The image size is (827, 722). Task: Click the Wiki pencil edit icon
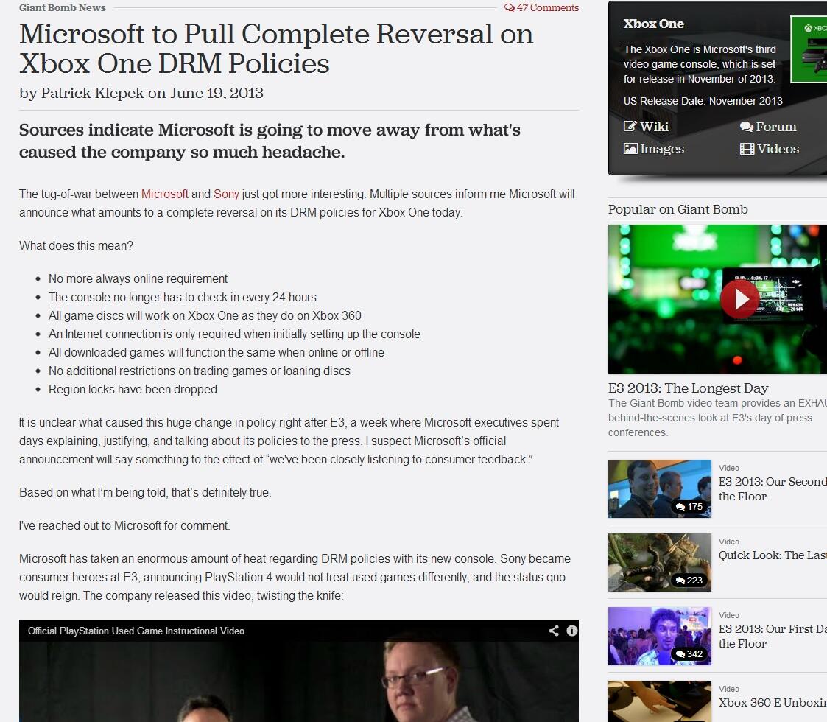[x=630, y=126]
